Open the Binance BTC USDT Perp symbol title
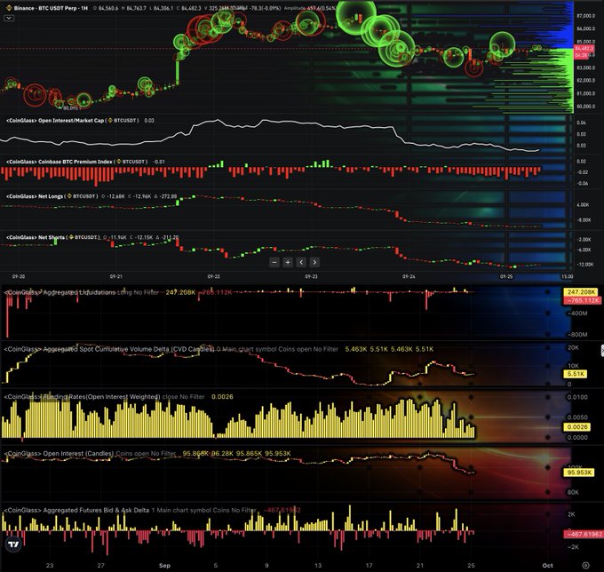Viewport: 604px width, 572px height. (x=51, y=8)
